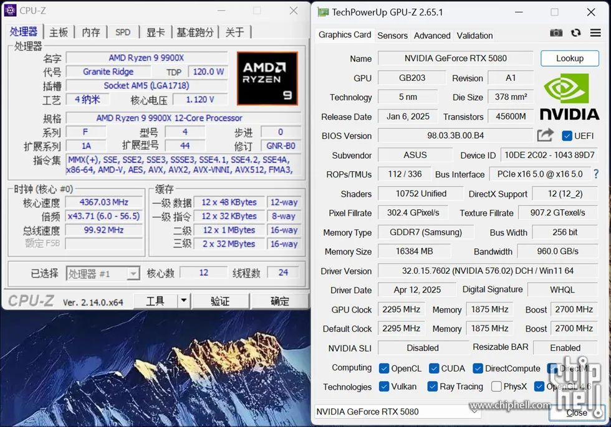Open the 处理器 #1 selection dropdown
This screenshot has width=611, height=427.
tap(103, 274)
